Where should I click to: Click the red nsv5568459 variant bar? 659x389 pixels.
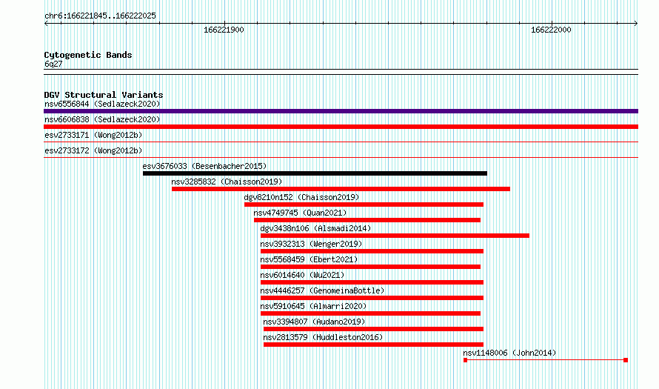[x=371, y=267]
